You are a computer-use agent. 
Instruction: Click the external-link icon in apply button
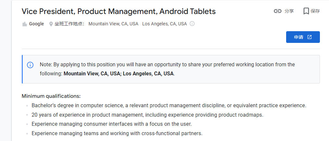(x=310, y=37)
